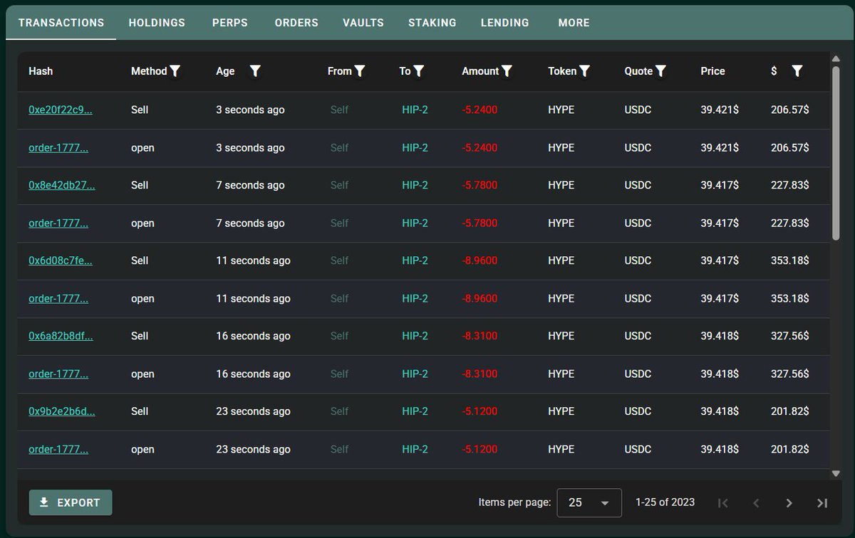The height and width of the screenshot is (538, 855).
Task: Open the MORE tab menu
Action: point(574,23)
